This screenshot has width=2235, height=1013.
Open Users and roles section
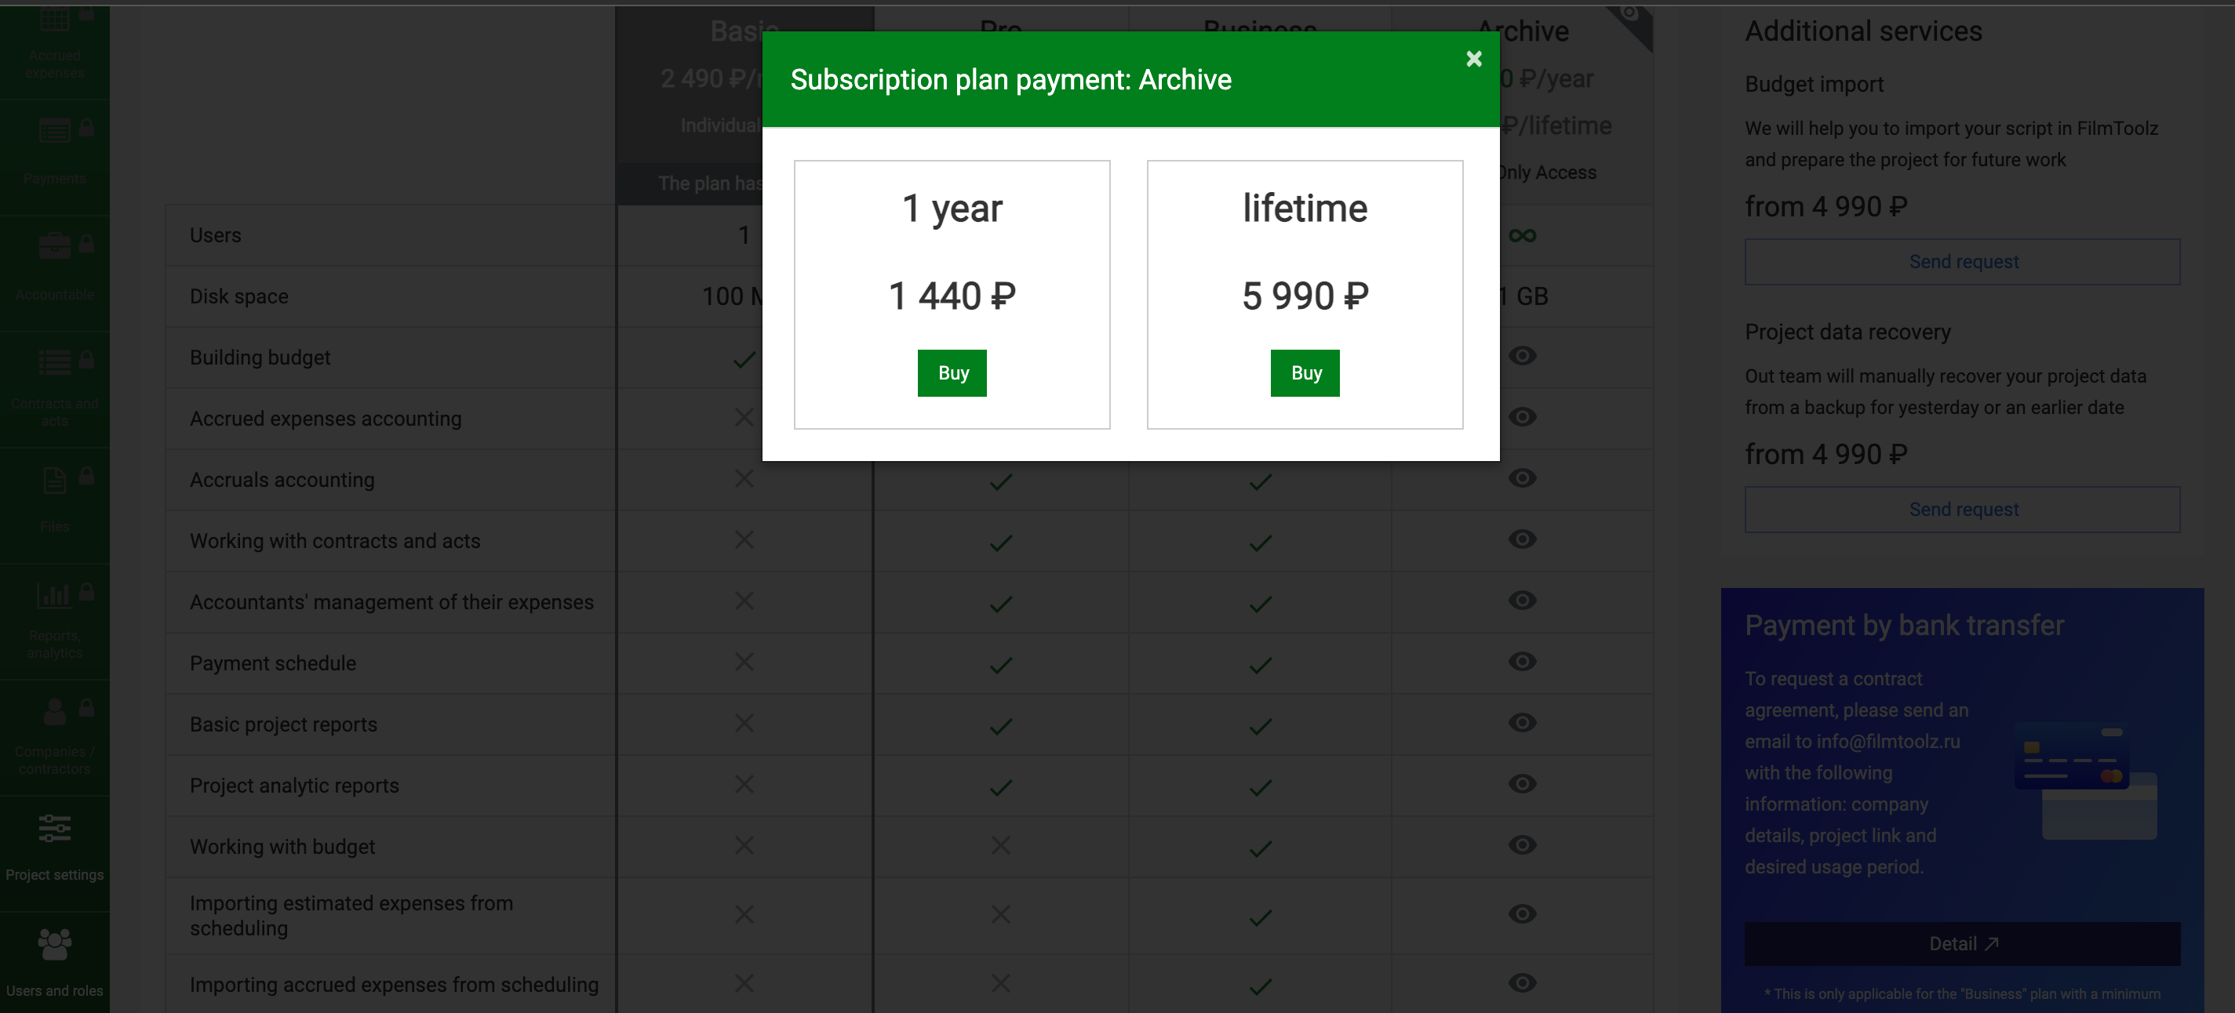[x=55, y=961]
